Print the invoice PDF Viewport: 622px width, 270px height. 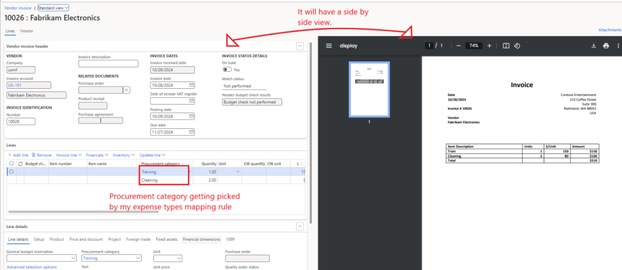[x=606, y=46]
